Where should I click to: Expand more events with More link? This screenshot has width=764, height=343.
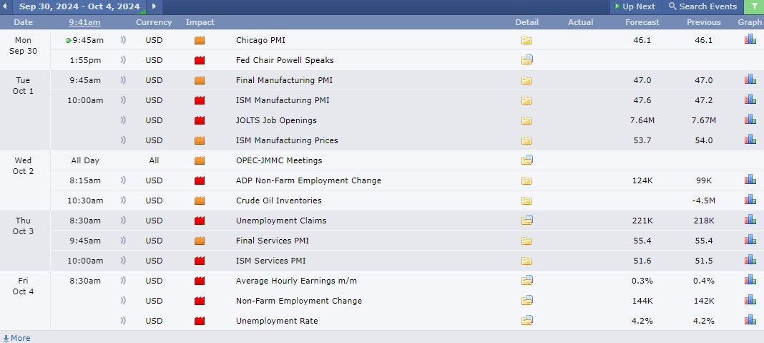click(x=16, y=338)
